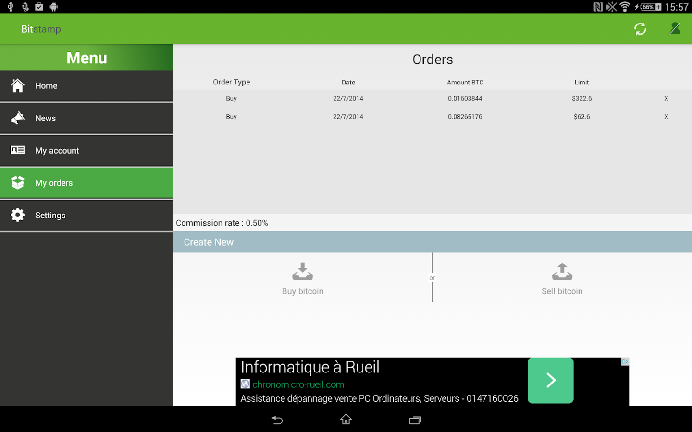The height and width of the screenshot is (432, 692).
Task: Click the Buy type in the $62.6 row
Action: 231,116
